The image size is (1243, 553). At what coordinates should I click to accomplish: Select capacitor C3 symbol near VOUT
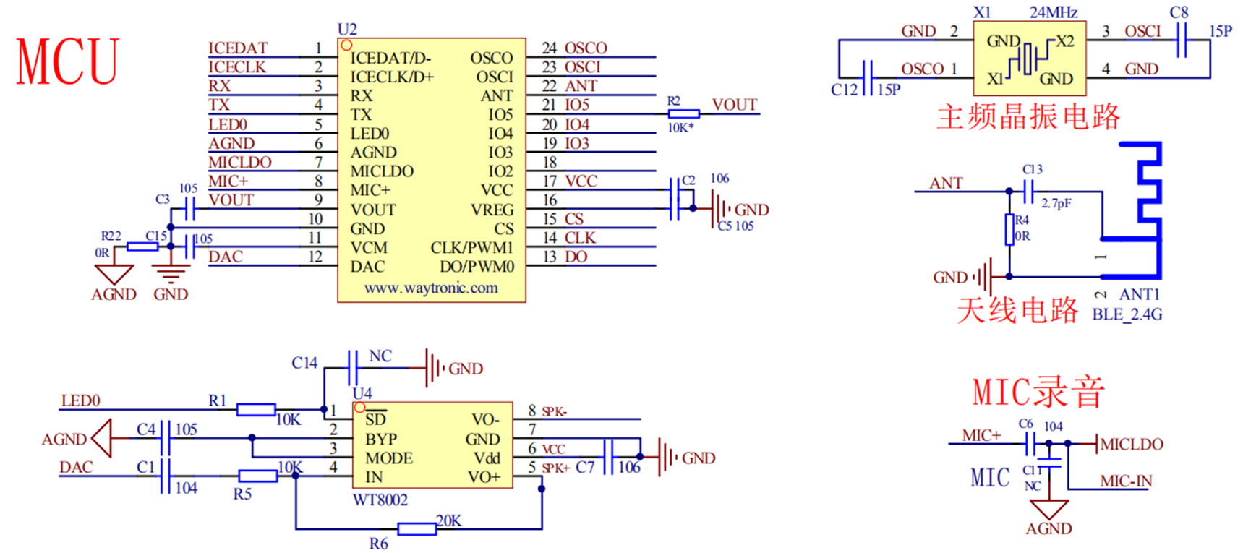[189, 209]
